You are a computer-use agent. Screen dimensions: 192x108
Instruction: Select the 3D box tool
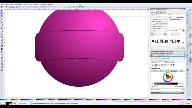click(x=1, y=28)
